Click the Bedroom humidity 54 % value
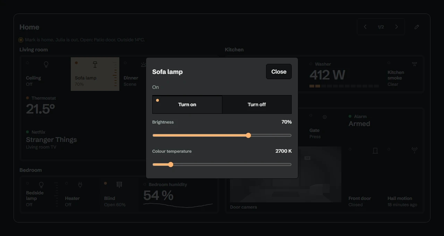Image resolution: width=444 pixels, height=236 pixels. click(159, 196)
